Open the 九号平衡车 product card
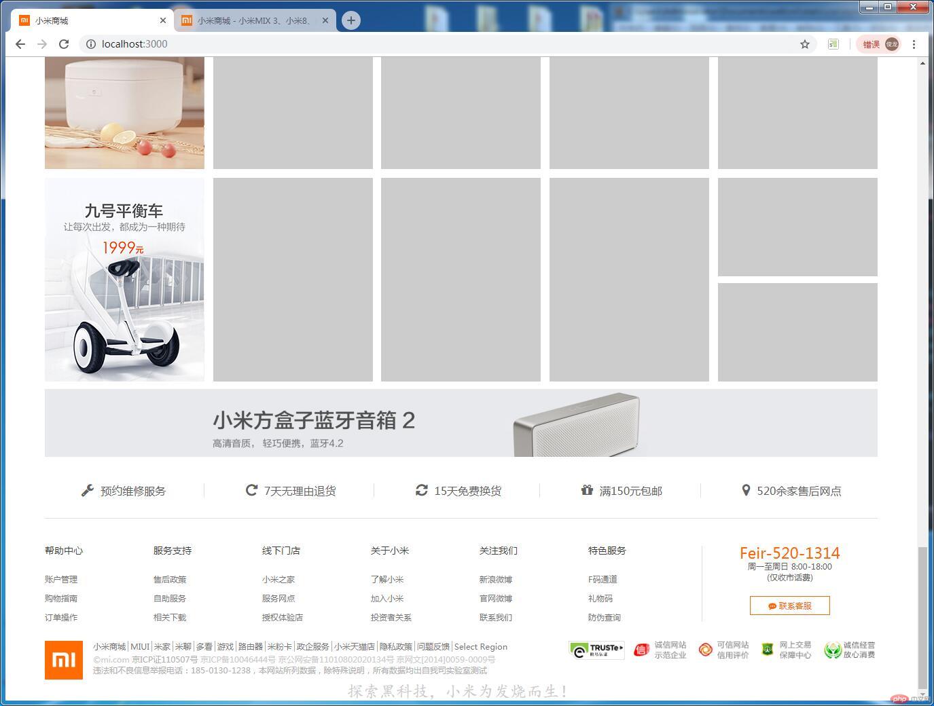The width and height of the screenshot is (934, 706). click(x=124, y=280)
